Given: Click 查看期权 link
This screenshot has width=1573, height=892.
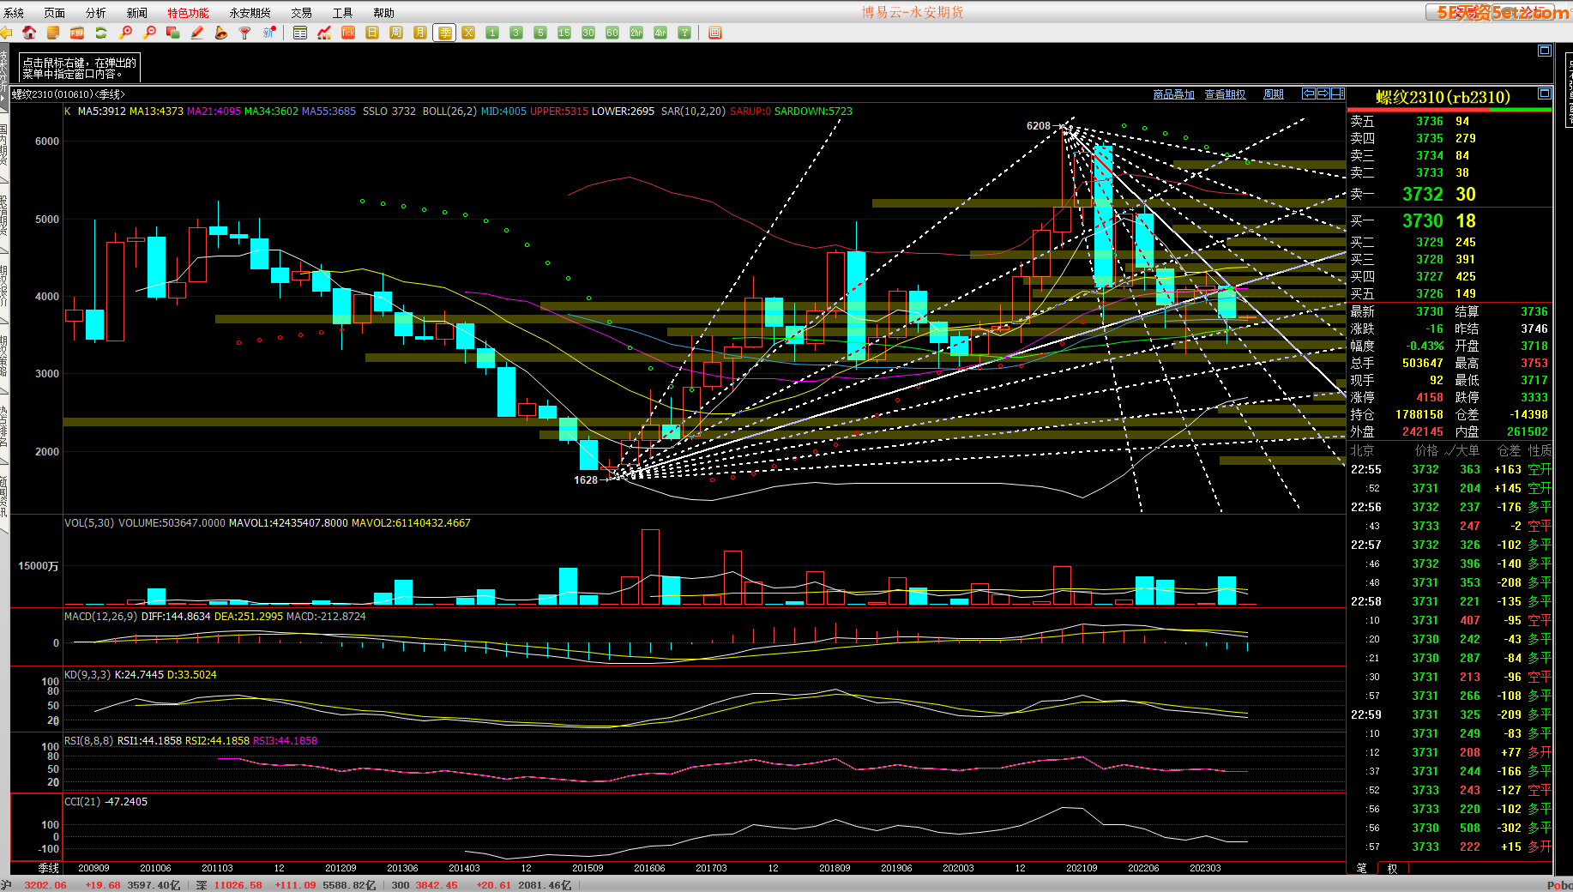Looking at the screenshot, I should point(1226,94).
